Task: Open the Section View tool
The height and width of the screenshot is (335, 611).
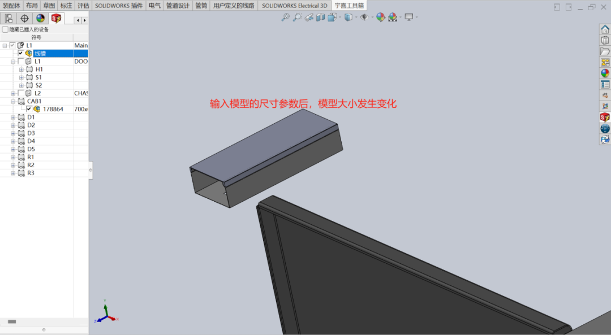Action: 321,18
